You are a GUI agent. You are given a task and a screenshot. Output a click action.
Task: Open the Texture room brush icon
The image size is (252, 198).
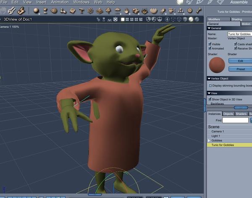[x=210, y=2]
